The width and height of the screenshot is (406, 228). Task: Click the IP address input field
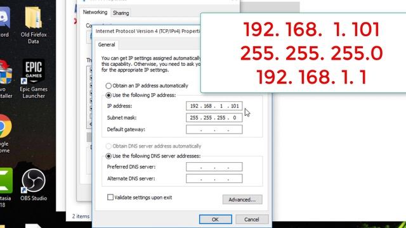point(214,106)
